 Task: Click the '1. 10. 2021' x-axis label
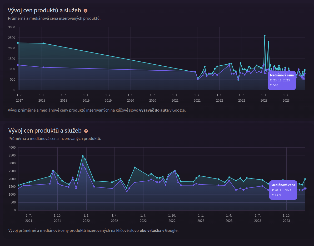(x=57, y=218)
